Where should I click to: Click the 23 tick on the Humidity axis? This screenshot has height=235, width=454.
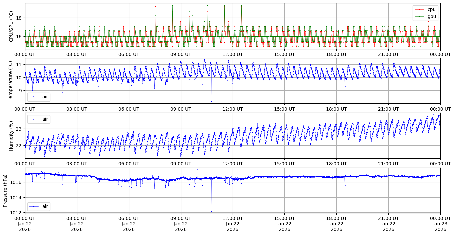pos(19,129)
